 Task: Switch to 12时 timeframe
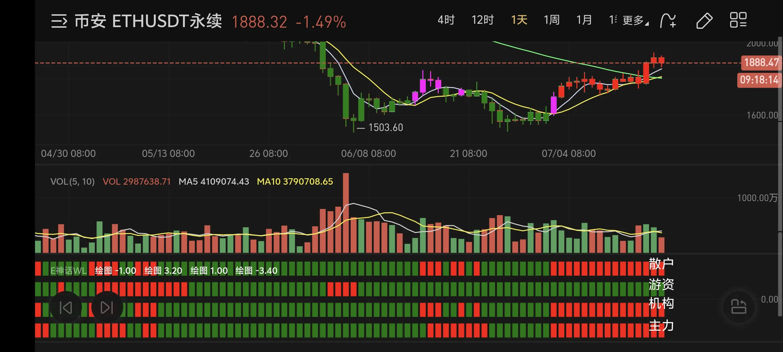(x=483, y=20)
